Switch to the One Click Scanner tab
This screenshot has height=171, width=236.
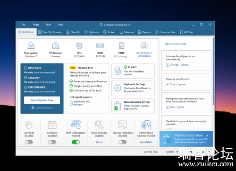(50, 32)
